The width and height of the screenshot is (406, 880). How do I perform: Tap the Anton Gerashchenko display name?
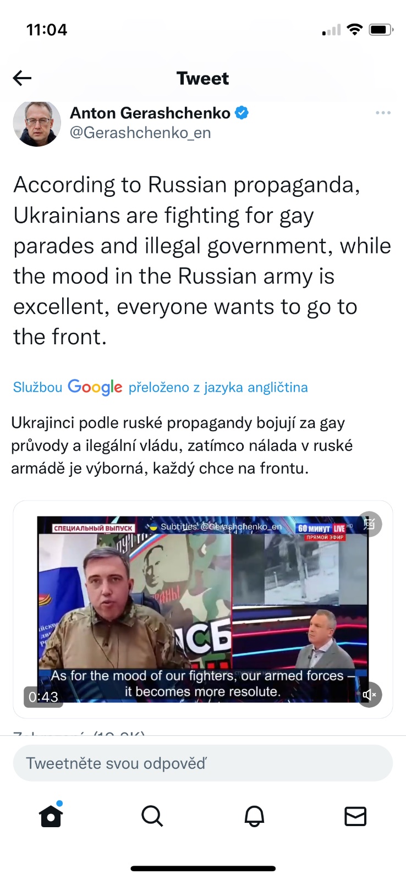(150, 113)
